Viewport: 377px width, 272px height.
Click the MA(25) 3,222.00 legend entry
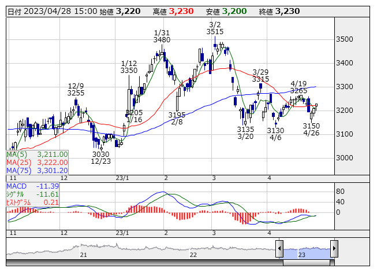pyautogui.click(x=37, y=163)
